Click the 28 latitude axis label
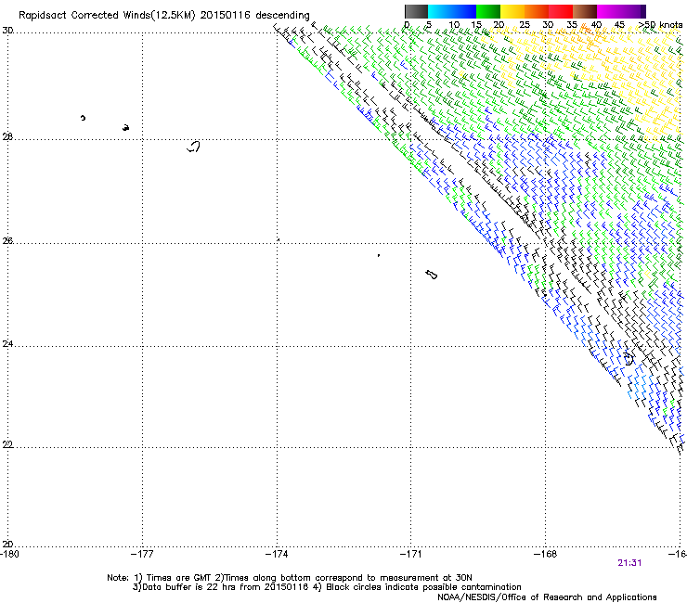 7,137
